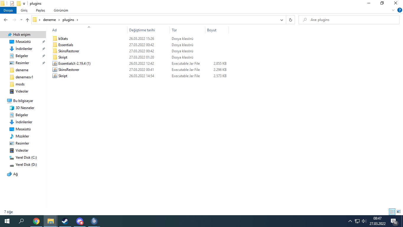
Task: Switch to the Giriş ribbon tab
Action: 24,10
